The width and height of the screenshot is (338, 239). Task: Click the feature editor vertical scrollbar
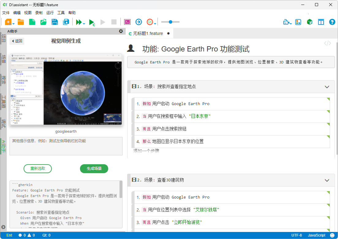coord(337,98)
